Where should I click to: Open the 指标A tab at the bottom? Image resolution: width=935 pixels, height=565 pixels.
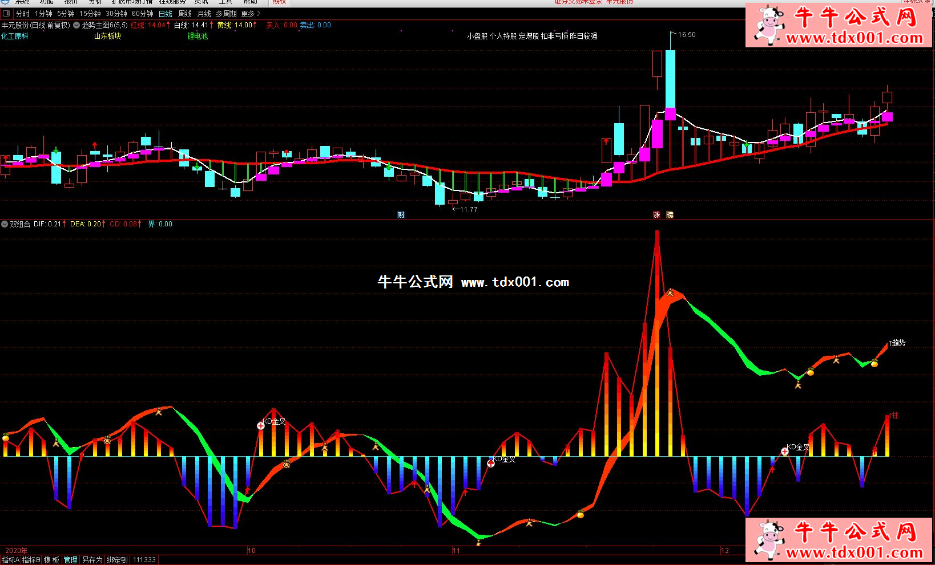(10, 560)
